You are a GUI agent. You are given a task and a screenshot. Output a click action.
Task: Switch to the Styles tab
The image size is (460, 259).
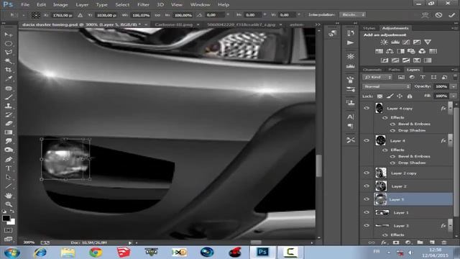[369, 28]
